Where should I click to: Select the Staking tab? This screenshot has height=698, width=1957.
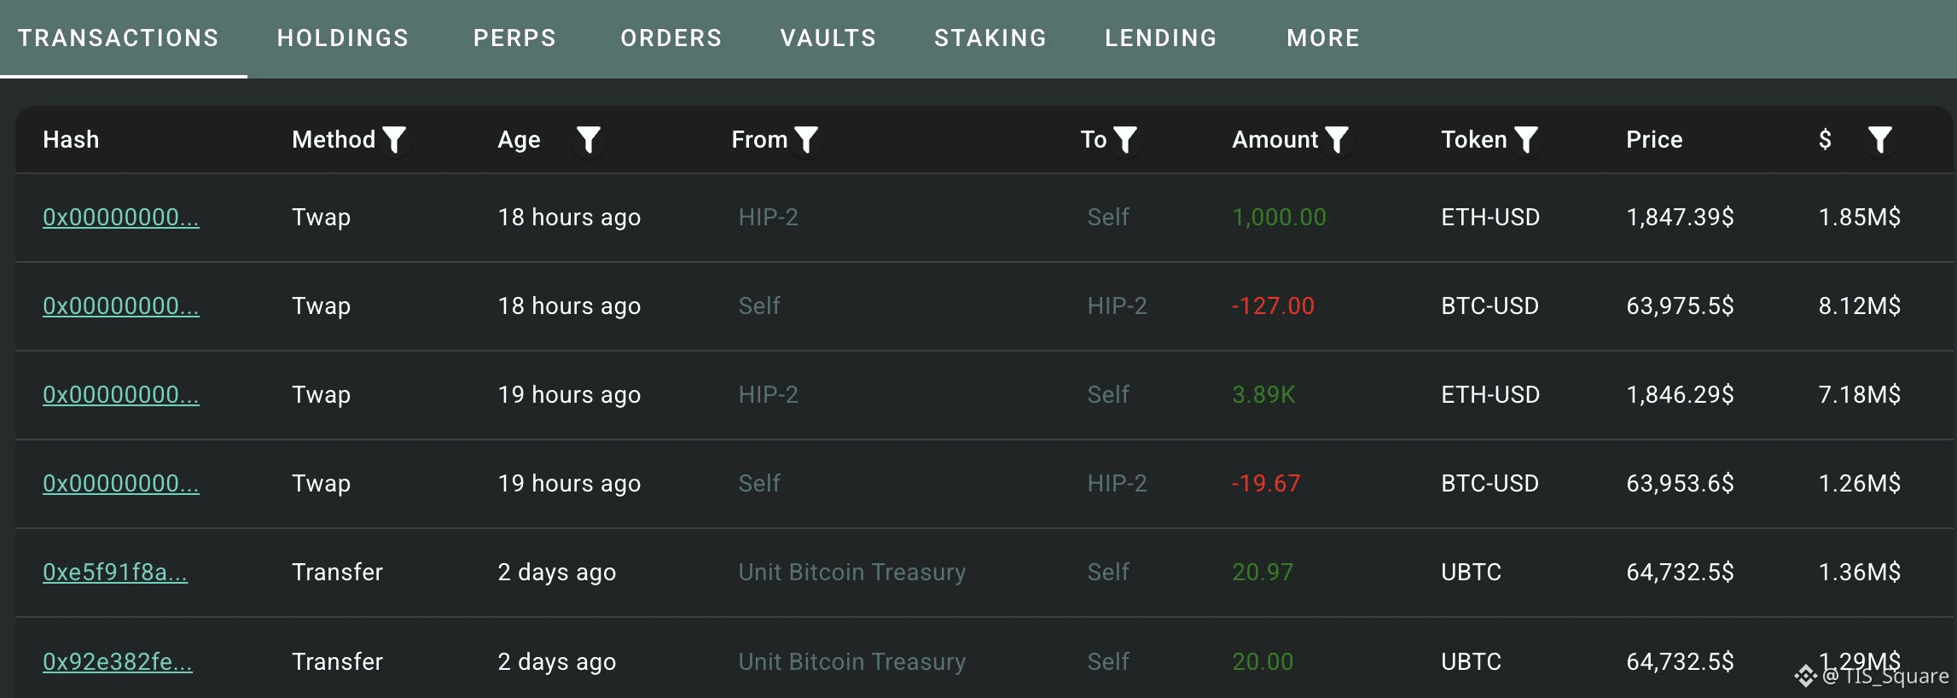pyautogui.click(x=990, y=38)
